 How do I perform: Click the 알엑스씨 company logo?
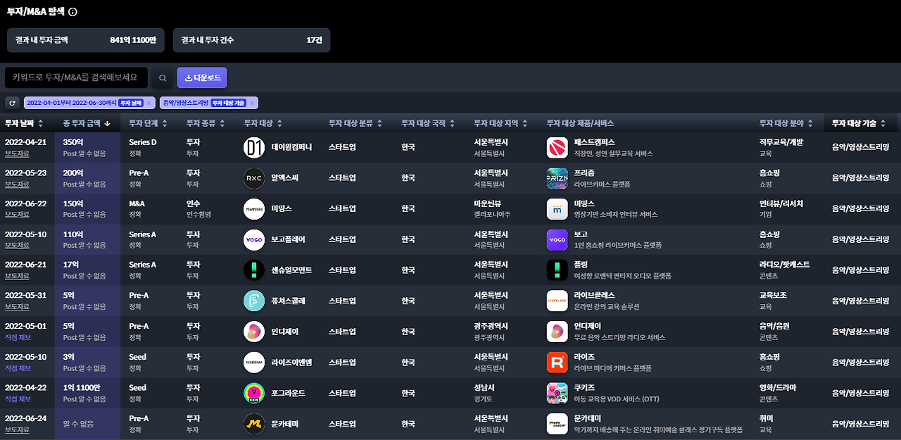(x=254, y=178)
